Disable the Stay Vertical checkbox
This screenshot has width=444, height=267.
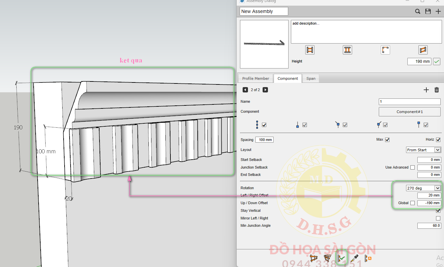coord(438,210)
